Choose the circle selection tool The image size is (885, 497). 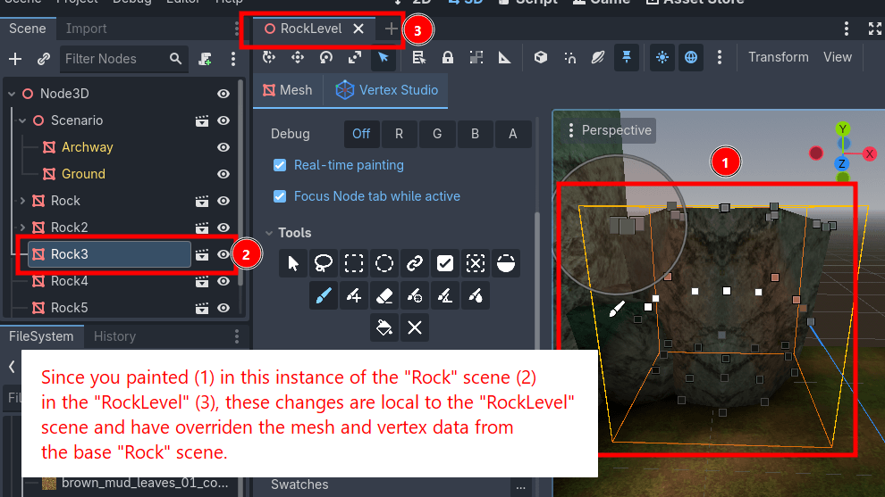click(x=384, y=263)
